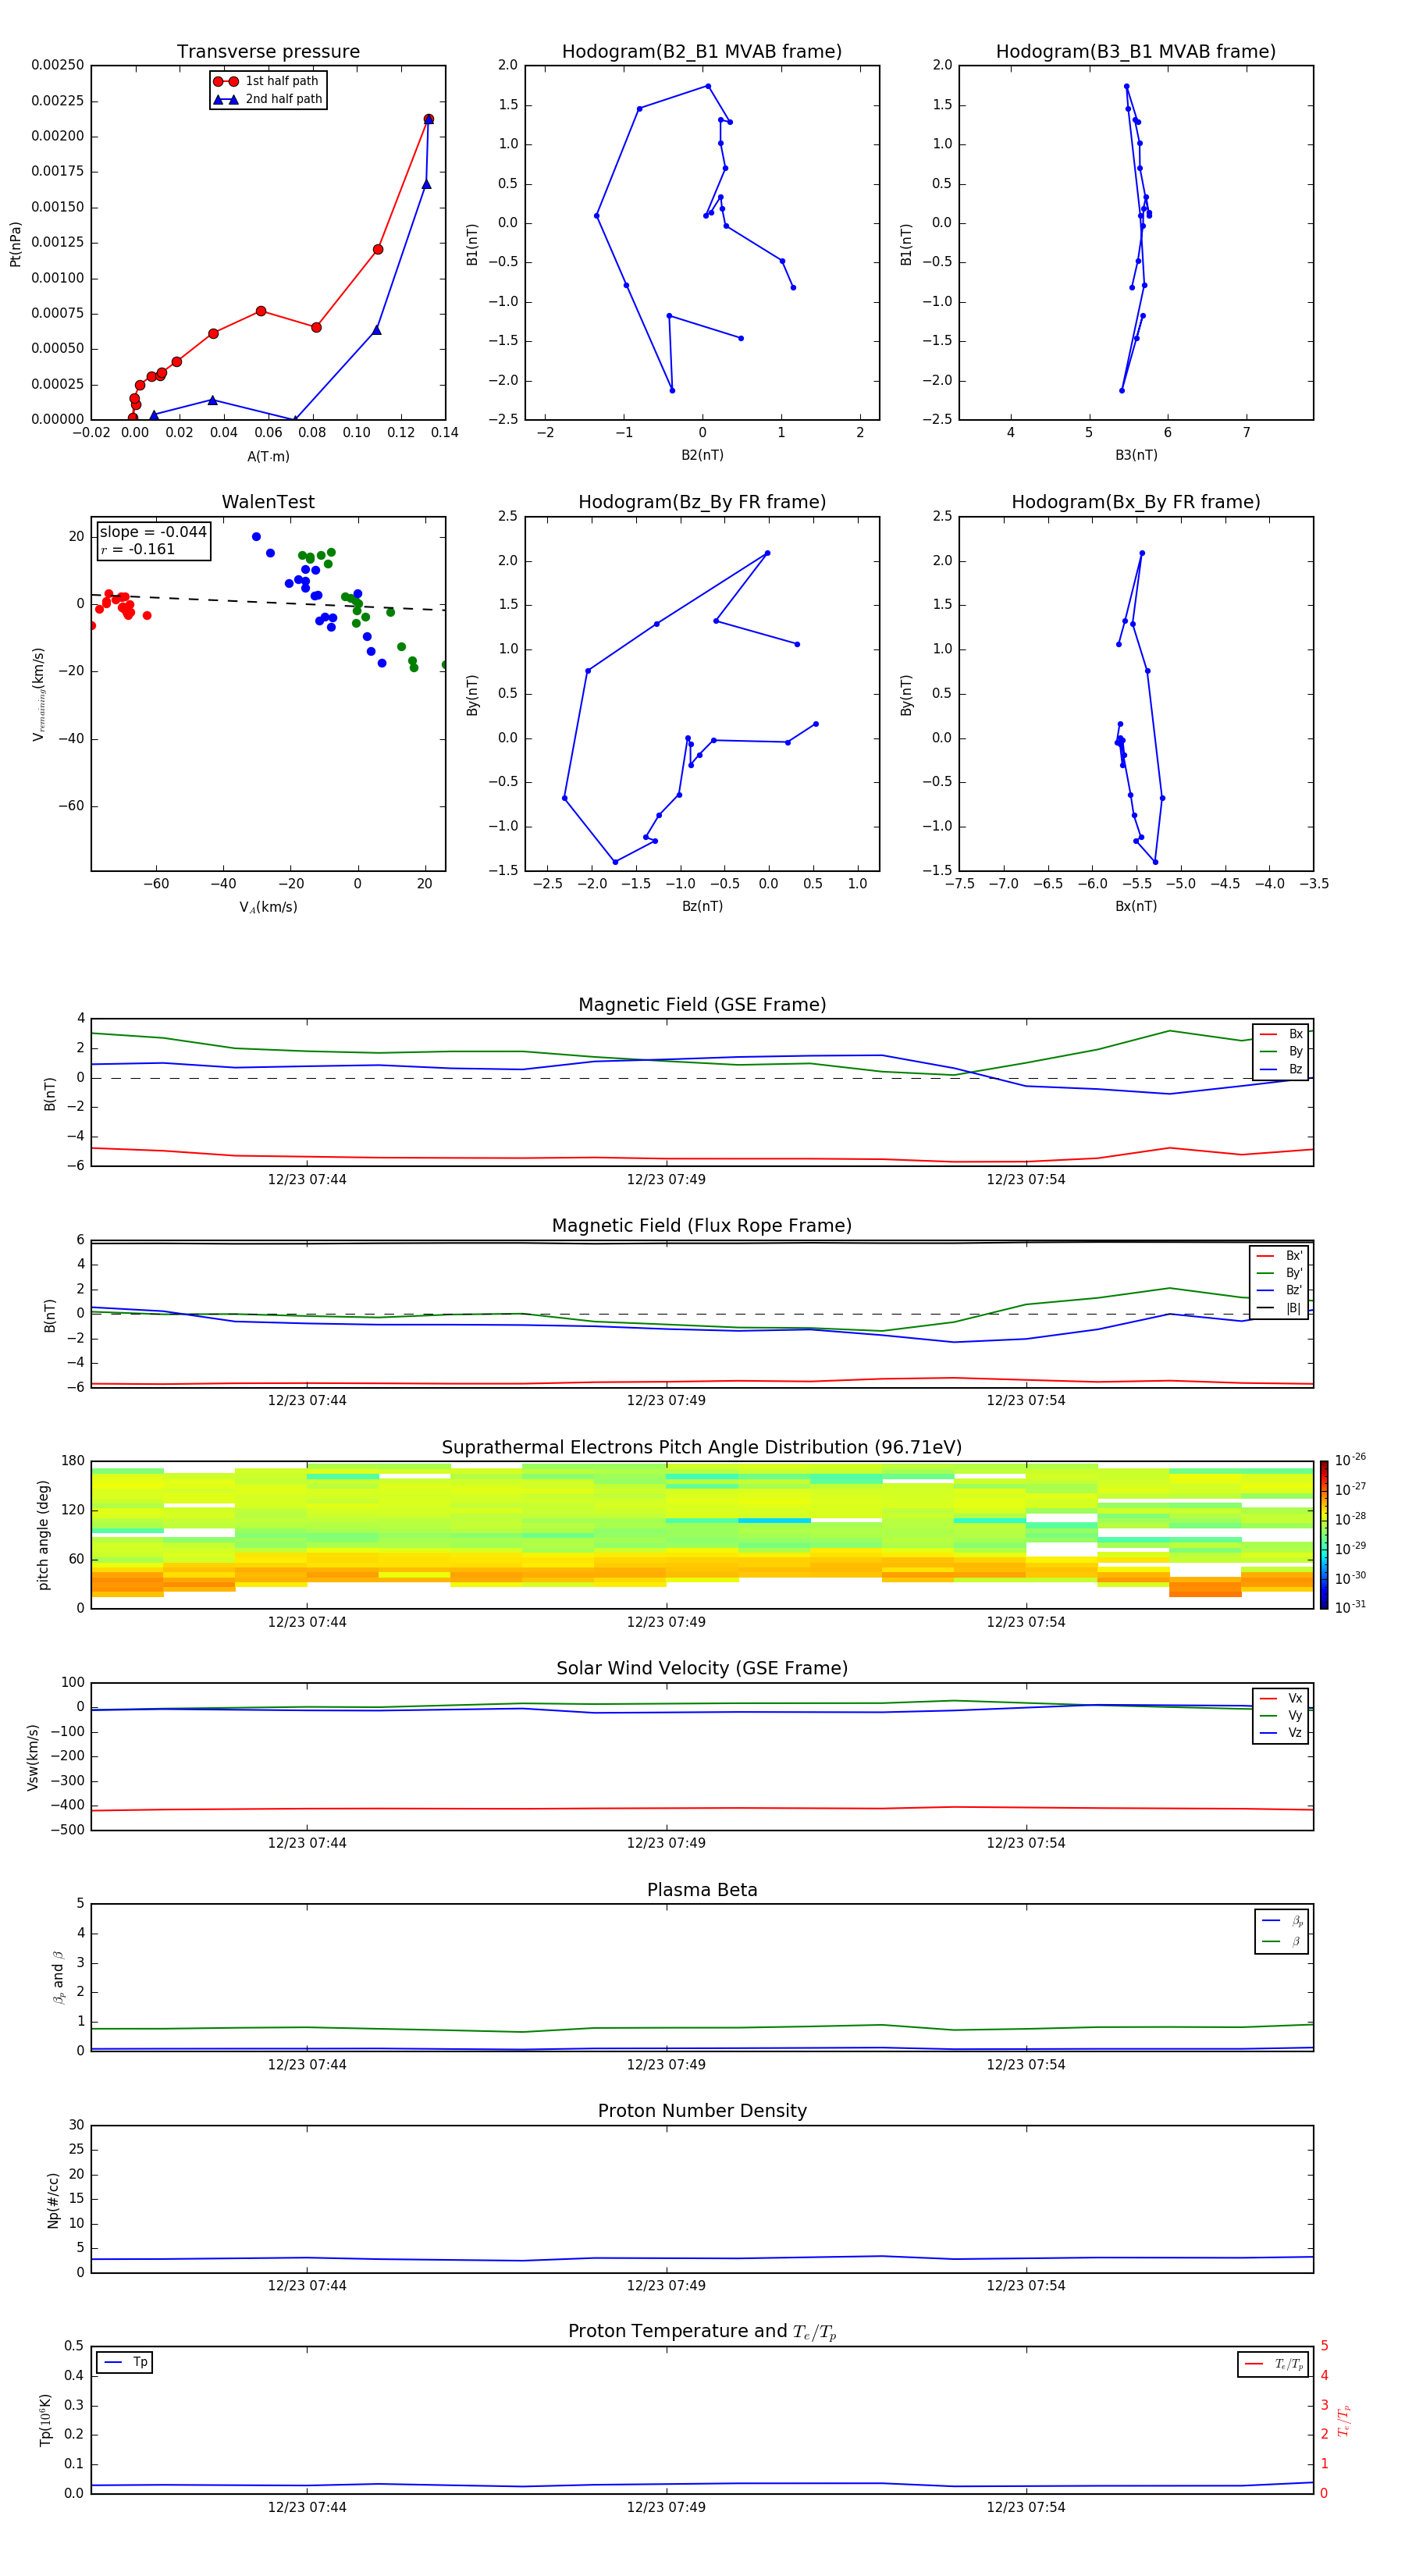Select the "Proton Temperature and Te/Tp" title
Image resolution: width=1405 pixels, height=2576 pixels.
tap(702, 2332)
